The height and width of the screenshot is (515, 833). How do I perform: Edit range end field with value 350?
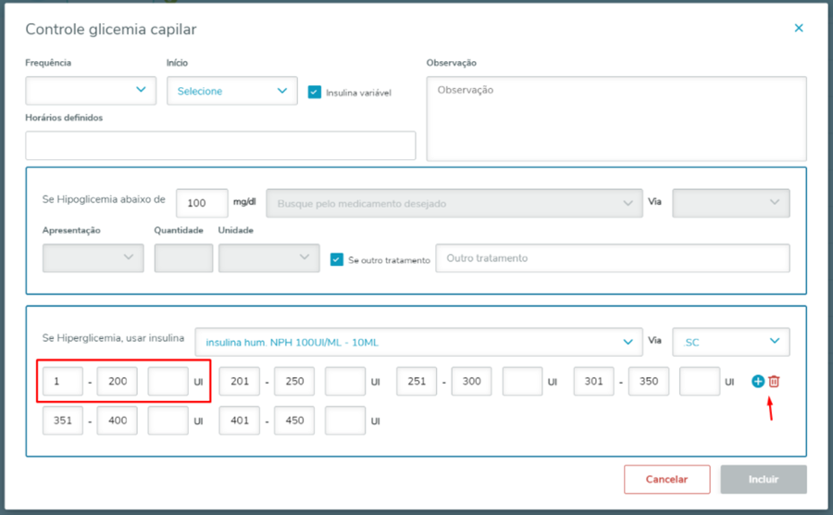coord(649,381)
